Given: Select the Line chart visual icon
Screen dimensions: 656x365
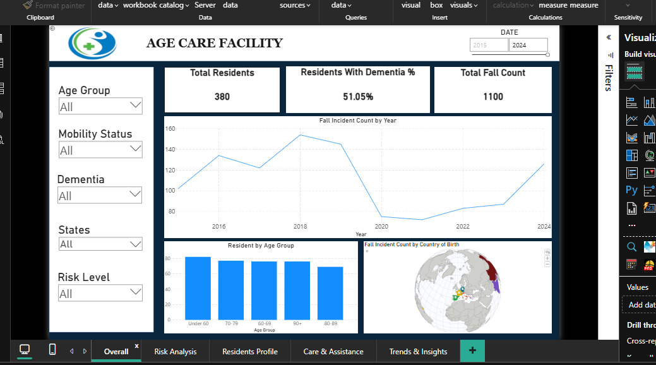Looking at the screenshot, I should [x=633, y=119].
